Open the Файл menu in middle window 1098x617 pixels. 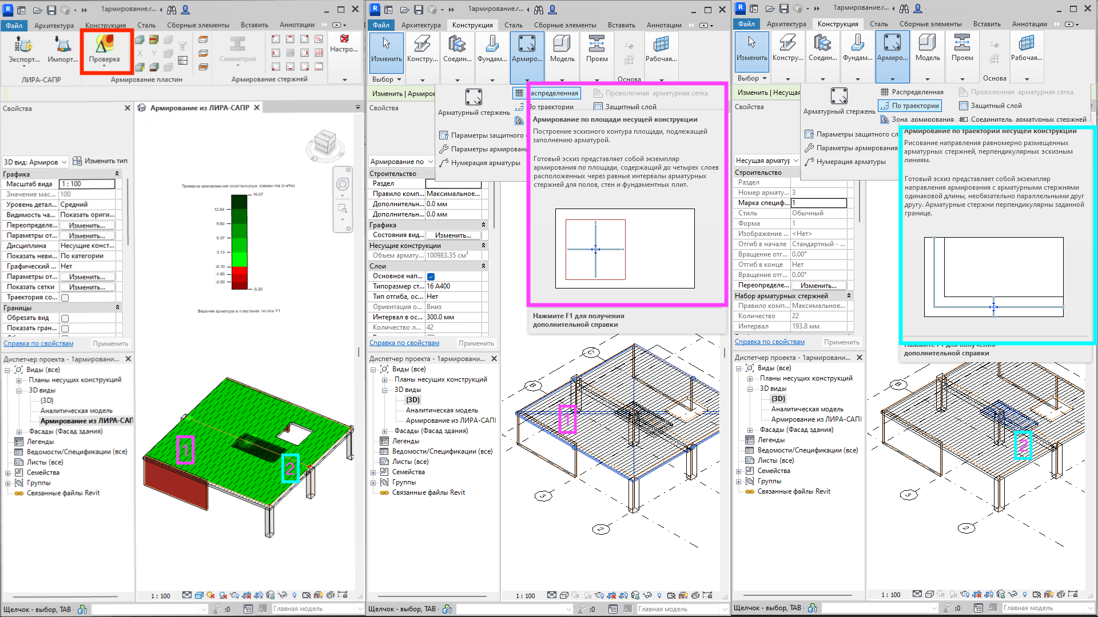tap(381, 25)
